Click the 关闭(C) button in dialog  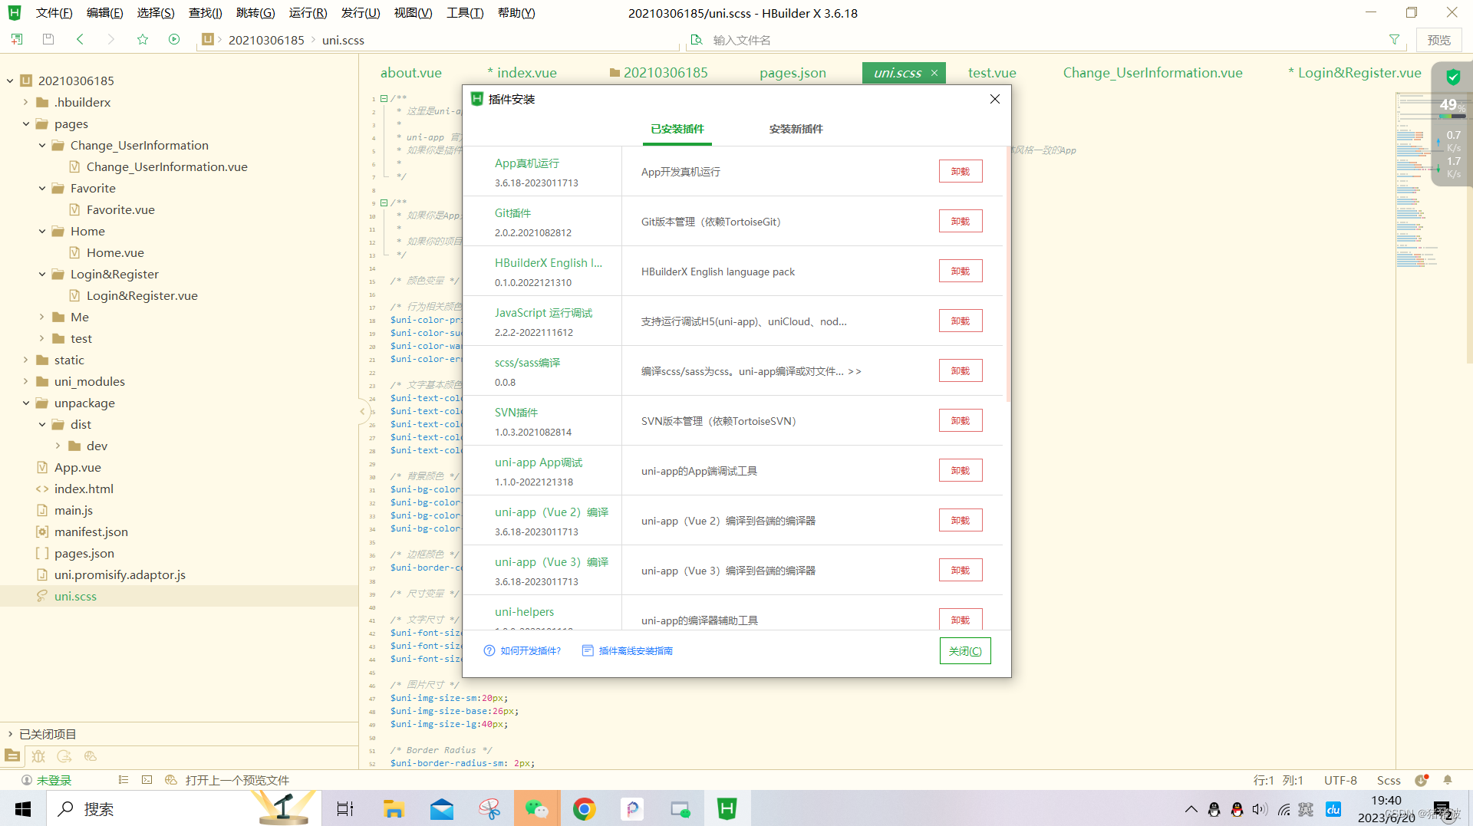click(965, 651)
